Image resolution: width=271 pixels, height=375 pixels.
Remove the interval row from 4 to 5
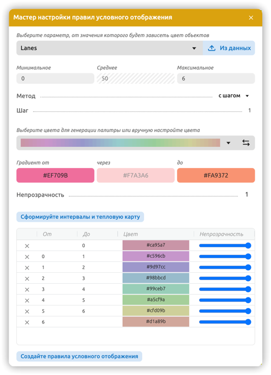coord(27,301)
